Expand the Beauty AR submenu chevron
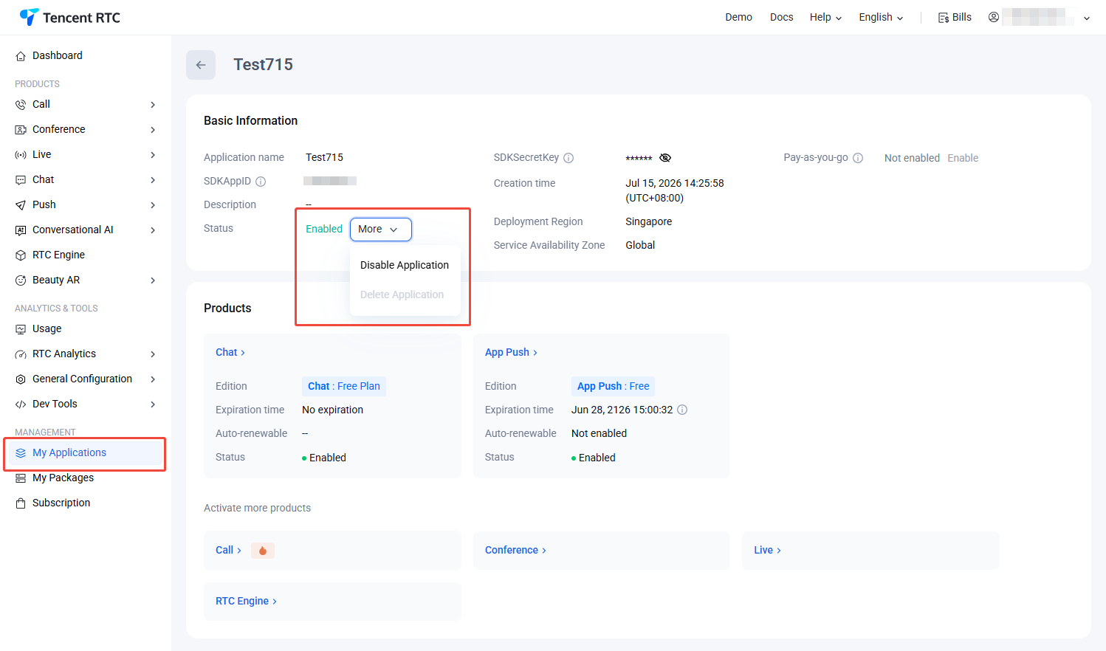Viewport: 1106px width, 651px height. click(x=153, y=280)
